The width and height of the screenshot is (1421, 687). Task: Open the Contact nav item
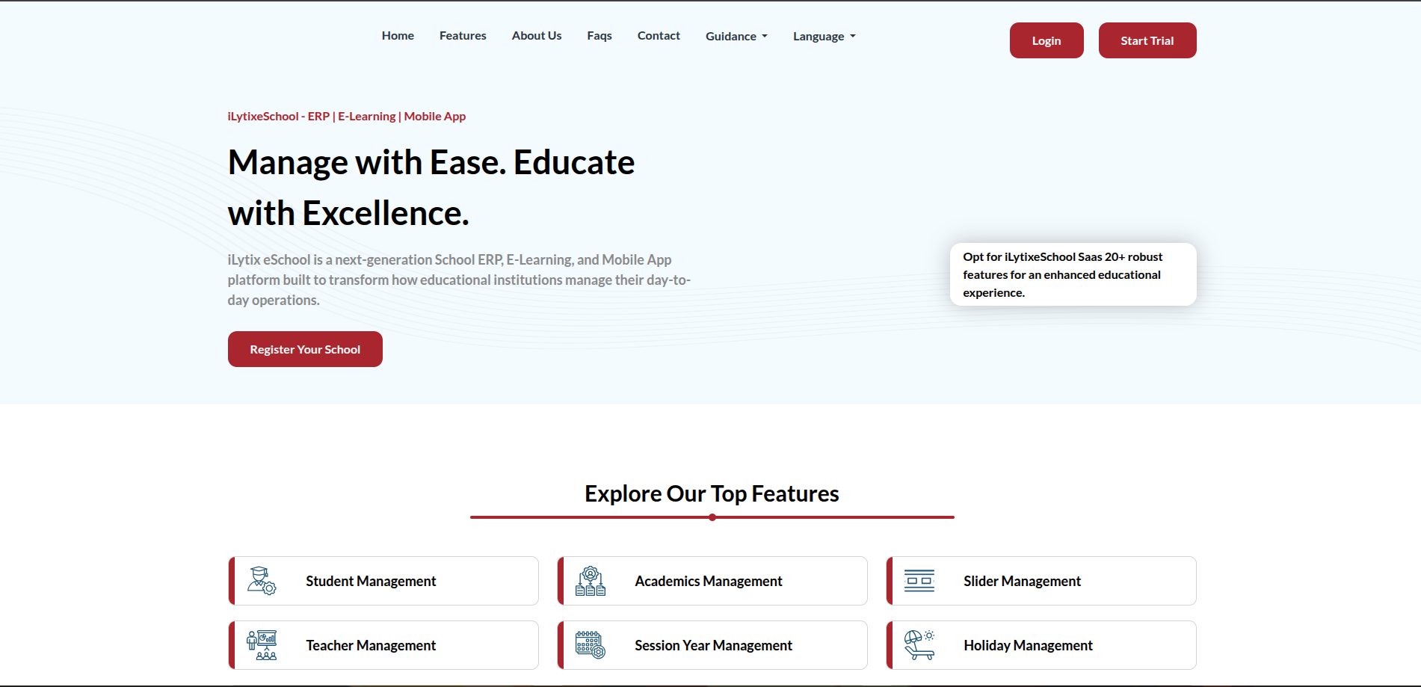click(659, 35)
